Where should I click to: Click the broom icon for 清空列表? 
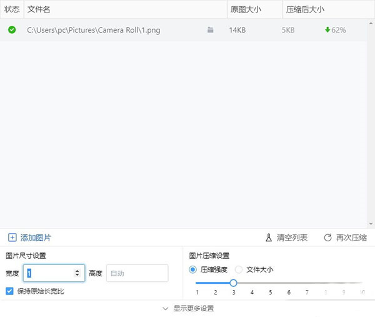click(x=269, y=237)
